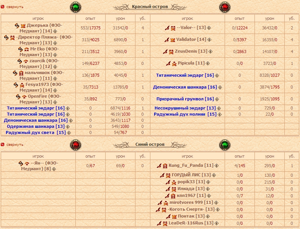
Task: Click info icon beside --Ян-- [8]
Action: (55, 169)
